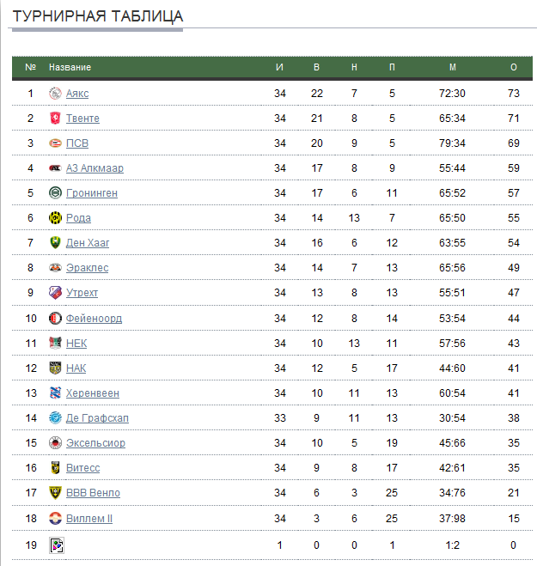
Task: Click the Twente red crest icon
Action: [55, 119]
